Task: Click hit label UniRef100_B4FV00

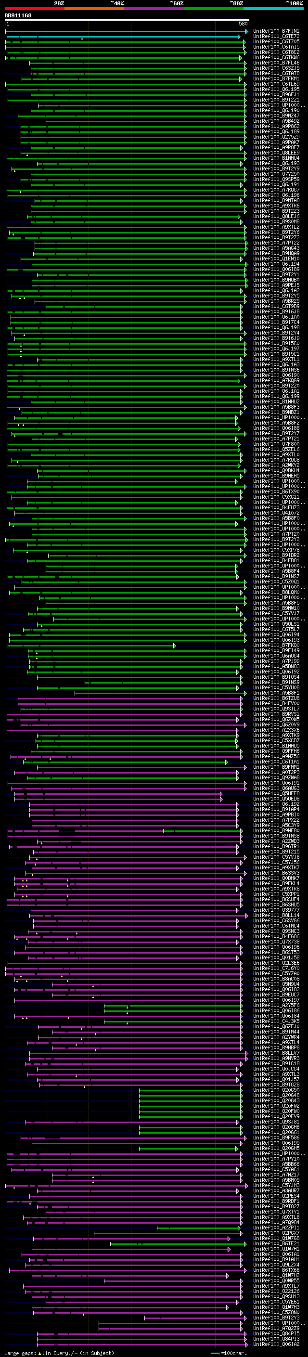Action: click(x=276, y=703)
